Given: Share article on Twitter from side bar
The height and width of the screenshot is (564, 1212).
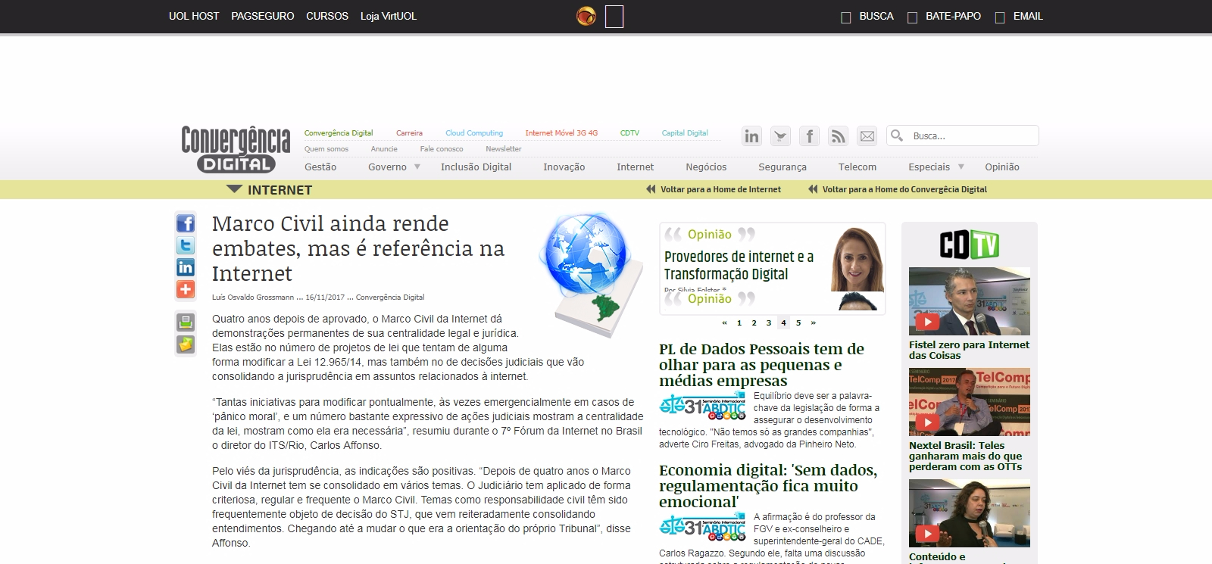Looking at the screenshot, I should [186, 245].
